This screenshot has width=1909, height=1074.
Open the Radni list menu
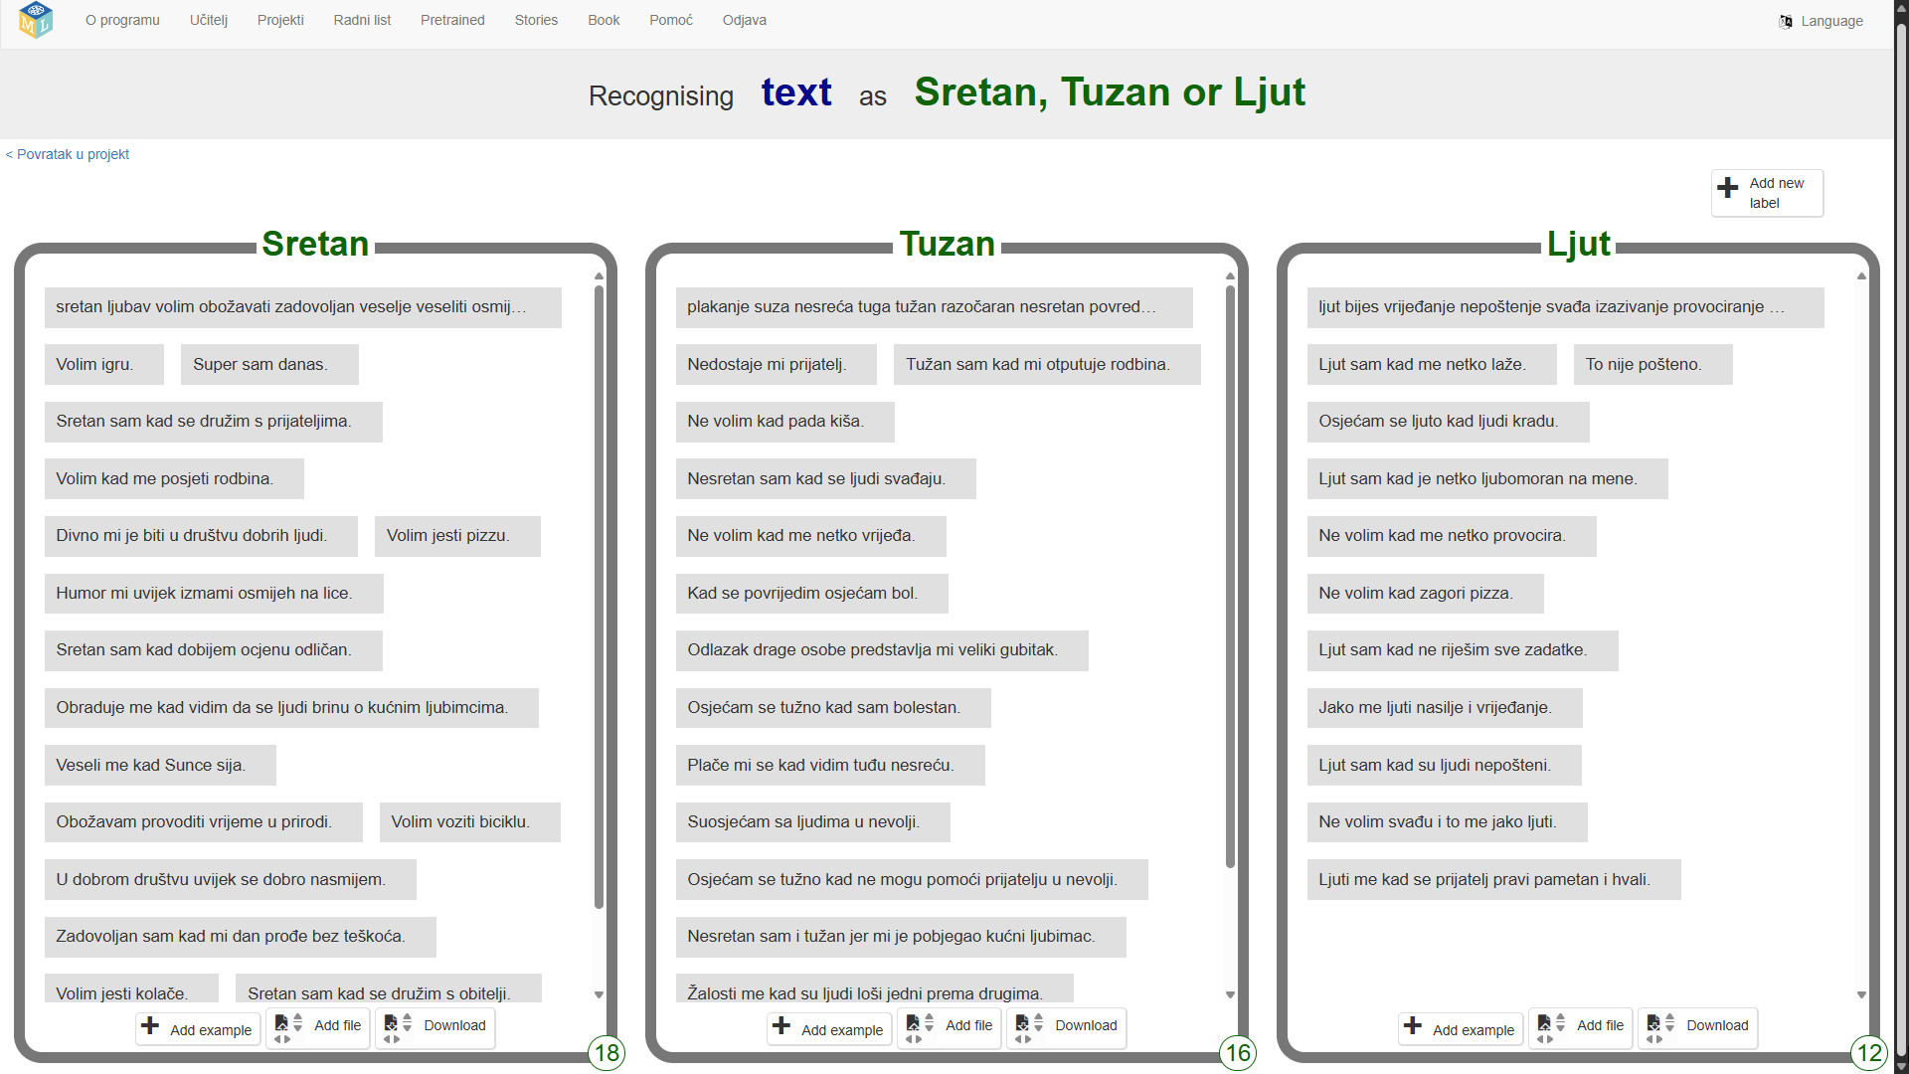(362, 20)
